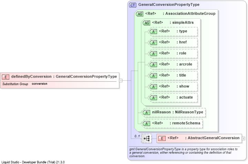Screen dimensions: 248x164
Task: Click the A icon beside show attribute
Action: [153, 87]
